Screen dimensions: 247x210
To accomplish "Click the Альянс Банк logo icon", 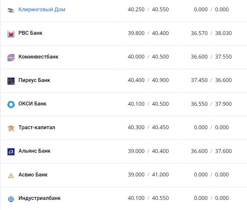I will [11, 151].
